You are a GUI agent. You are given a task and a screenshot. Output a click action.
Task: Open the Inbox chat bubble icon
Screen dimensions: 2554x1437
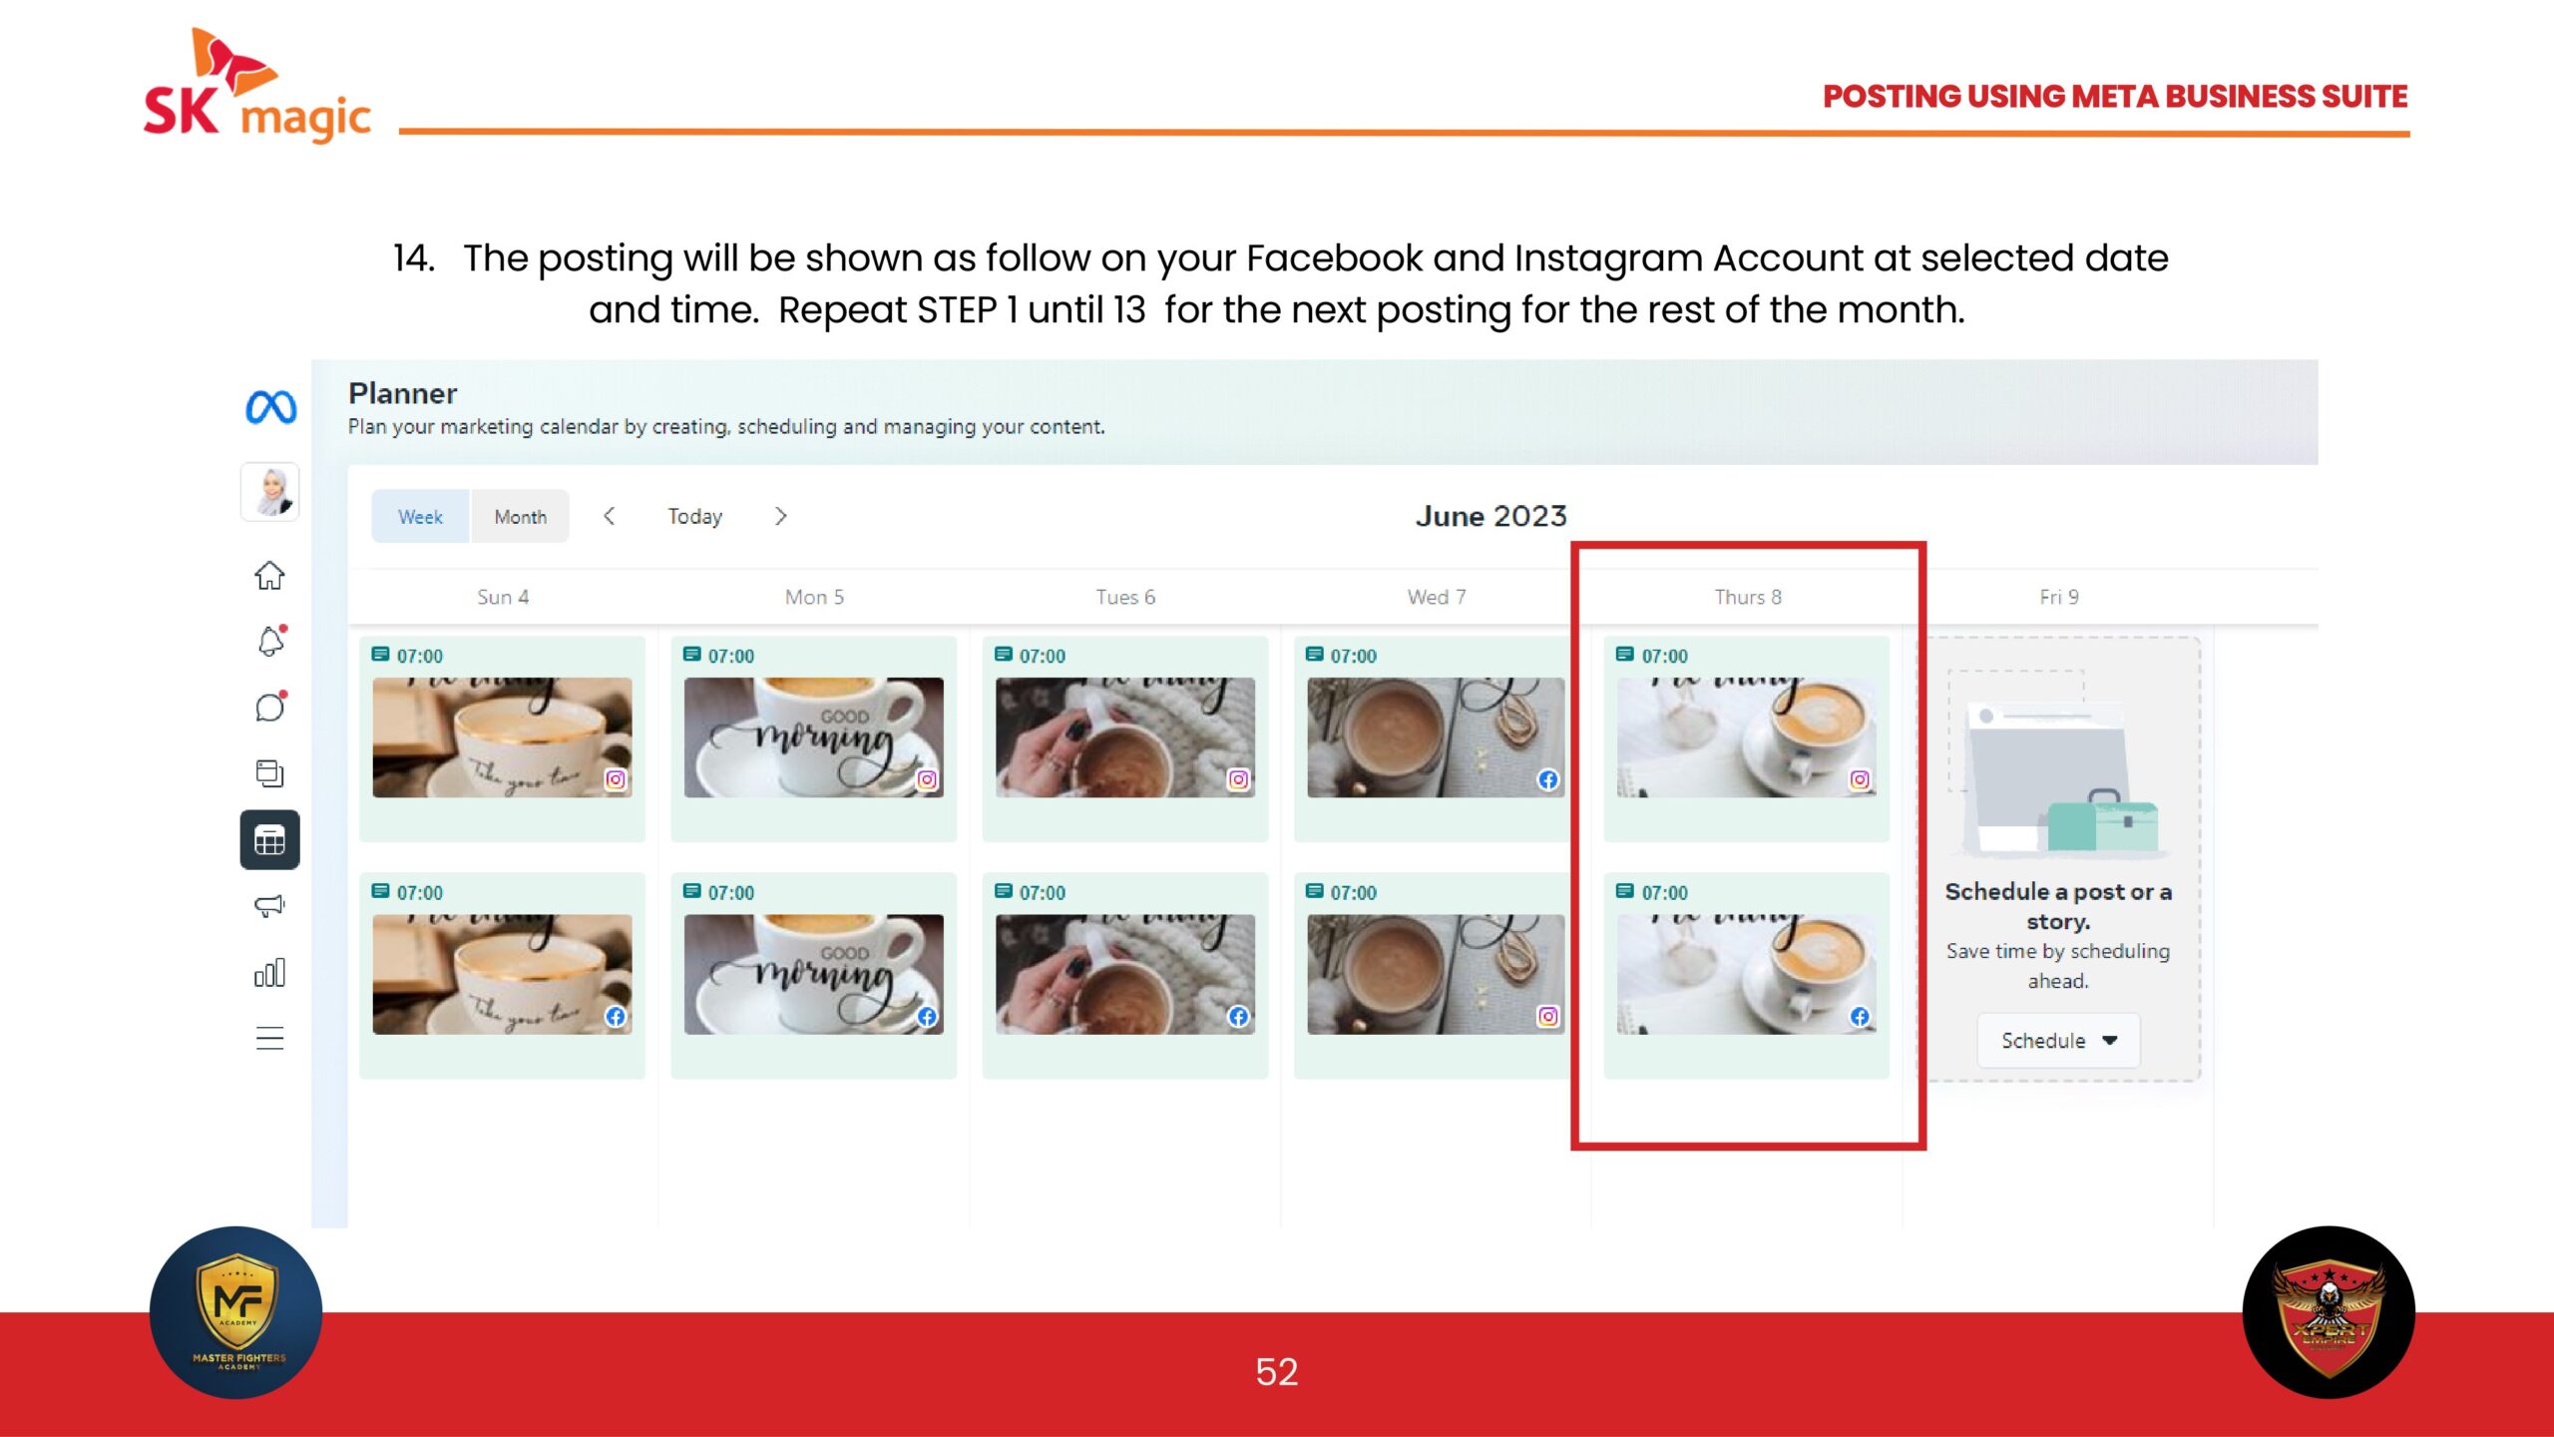pos(270,707)
